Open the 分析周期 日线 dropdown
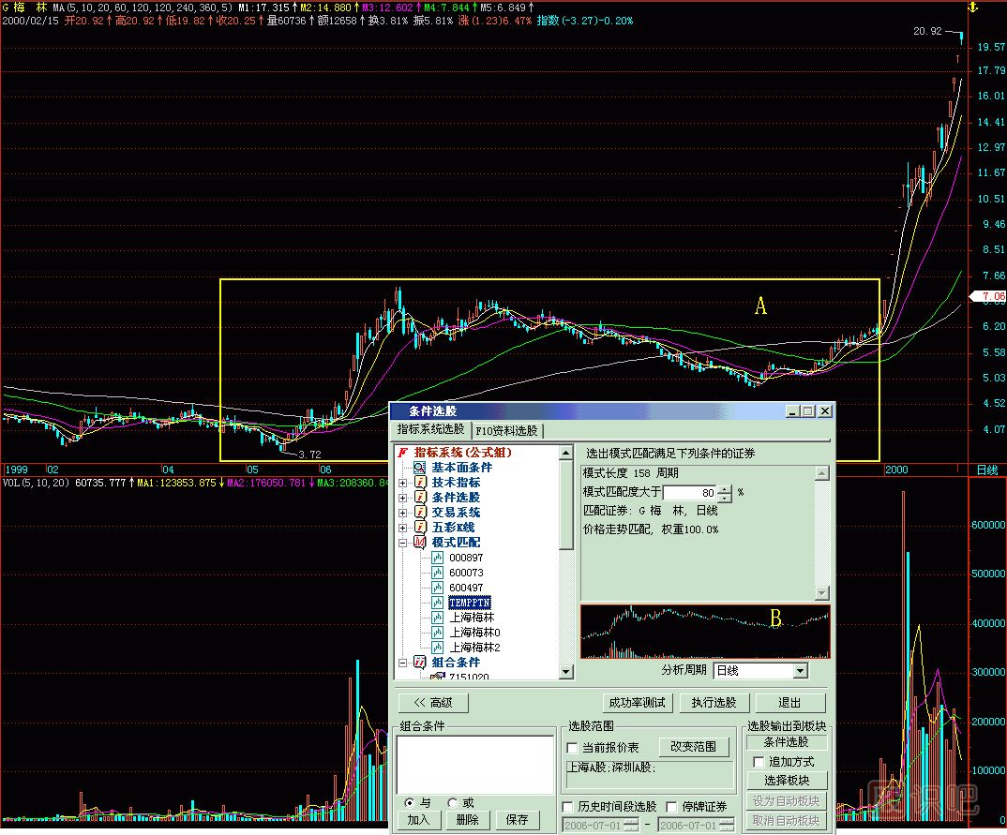1007x835 pixels. (800, 671)
